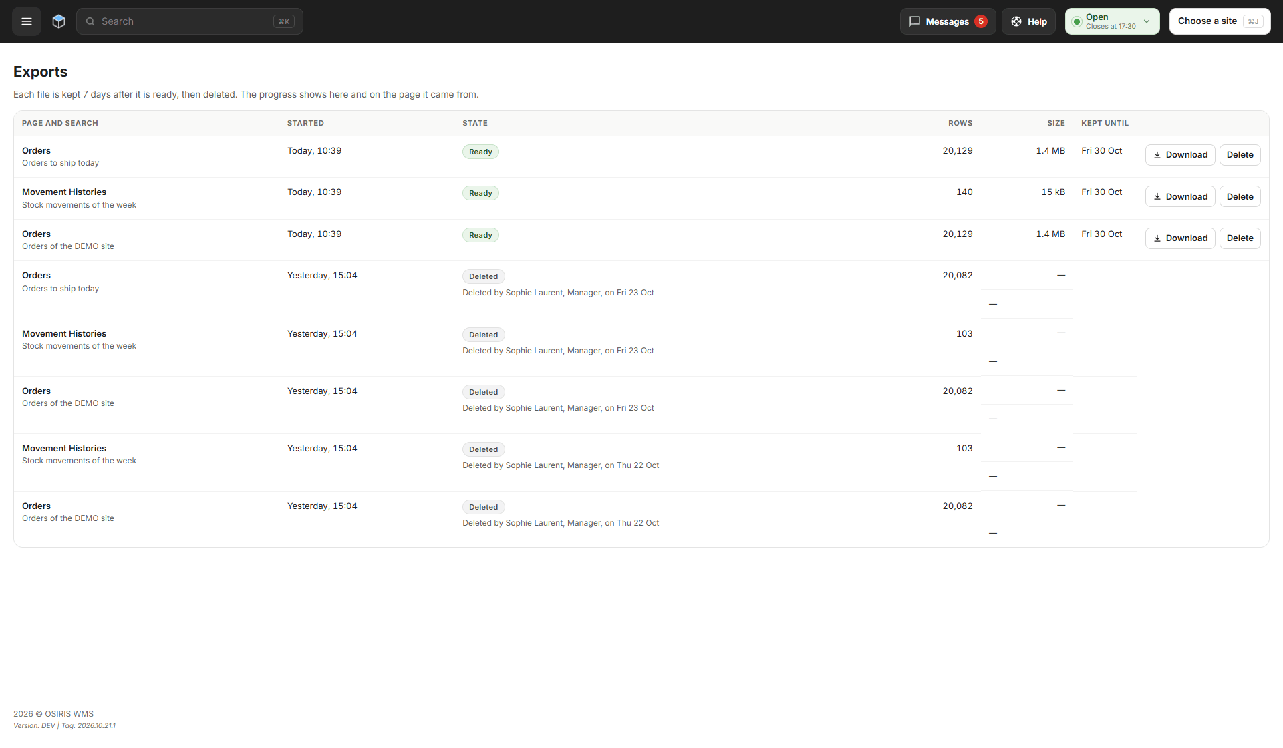Click the OSIRIS cube logo icon
The image size is (1283, 748).
click(59, 21)
